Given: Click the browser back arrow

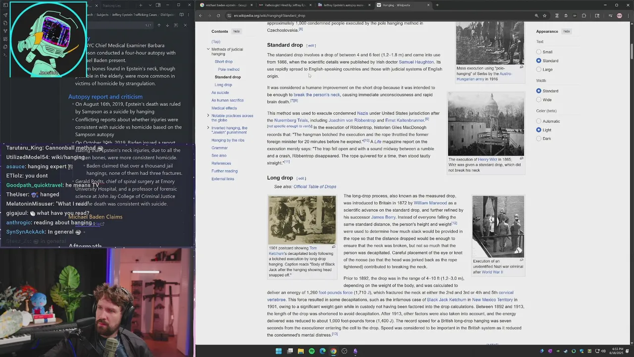Looking at the screenshot, I should coord(201,15).
